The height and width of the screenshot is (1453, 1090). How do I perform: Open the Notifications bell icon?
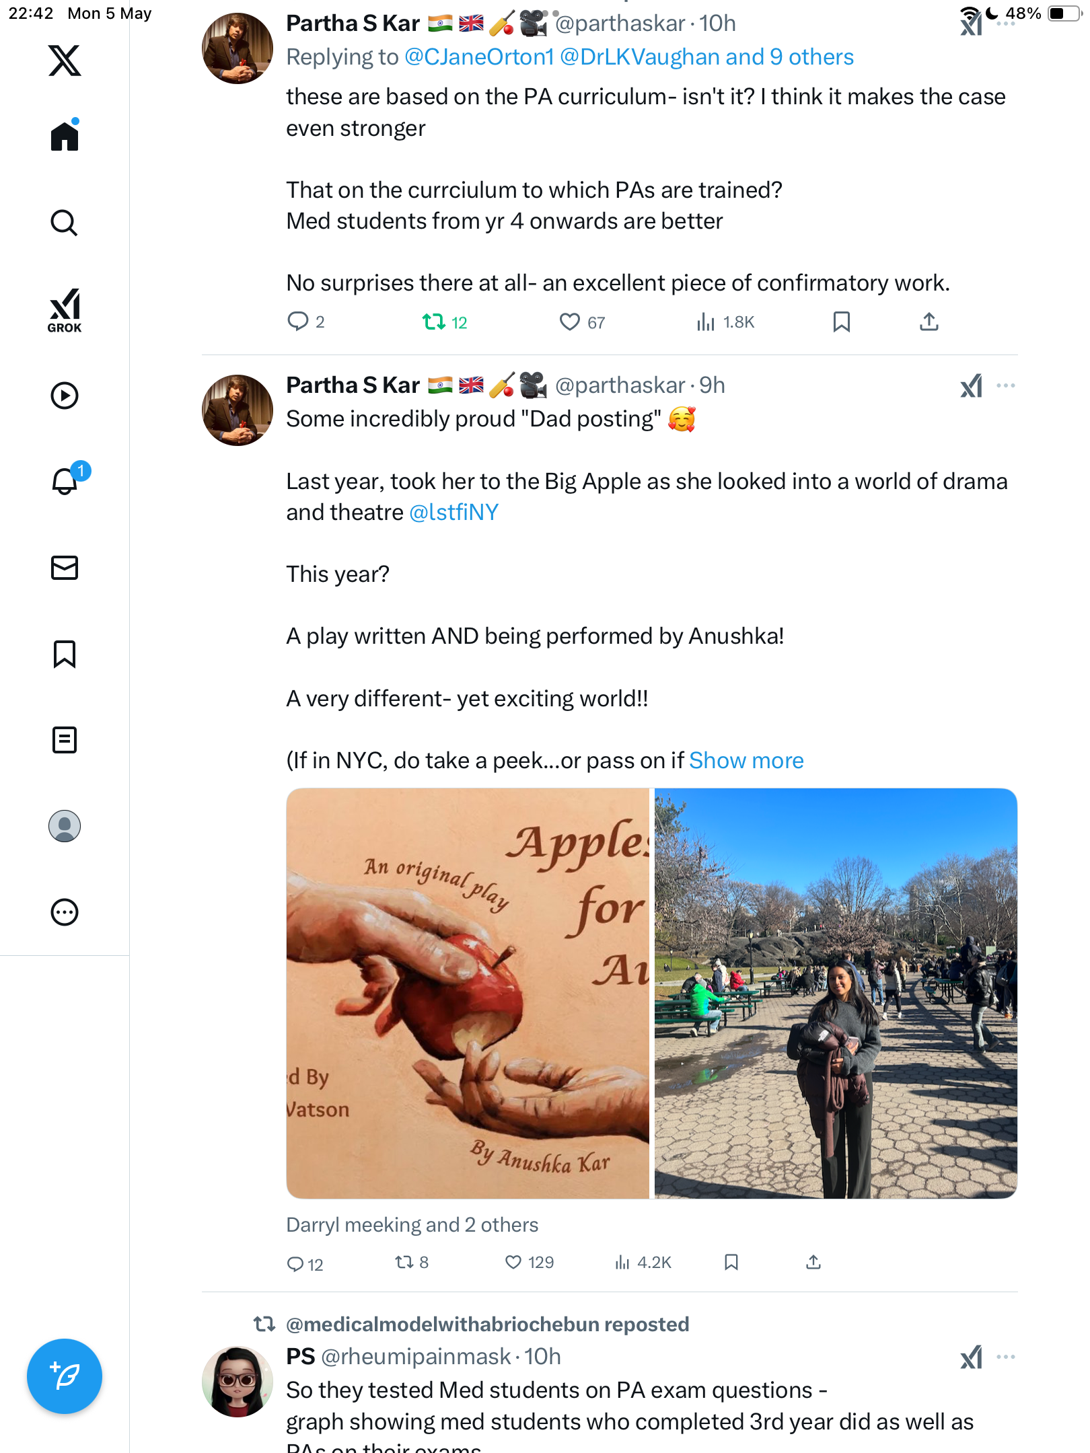[x=66, y=480]
